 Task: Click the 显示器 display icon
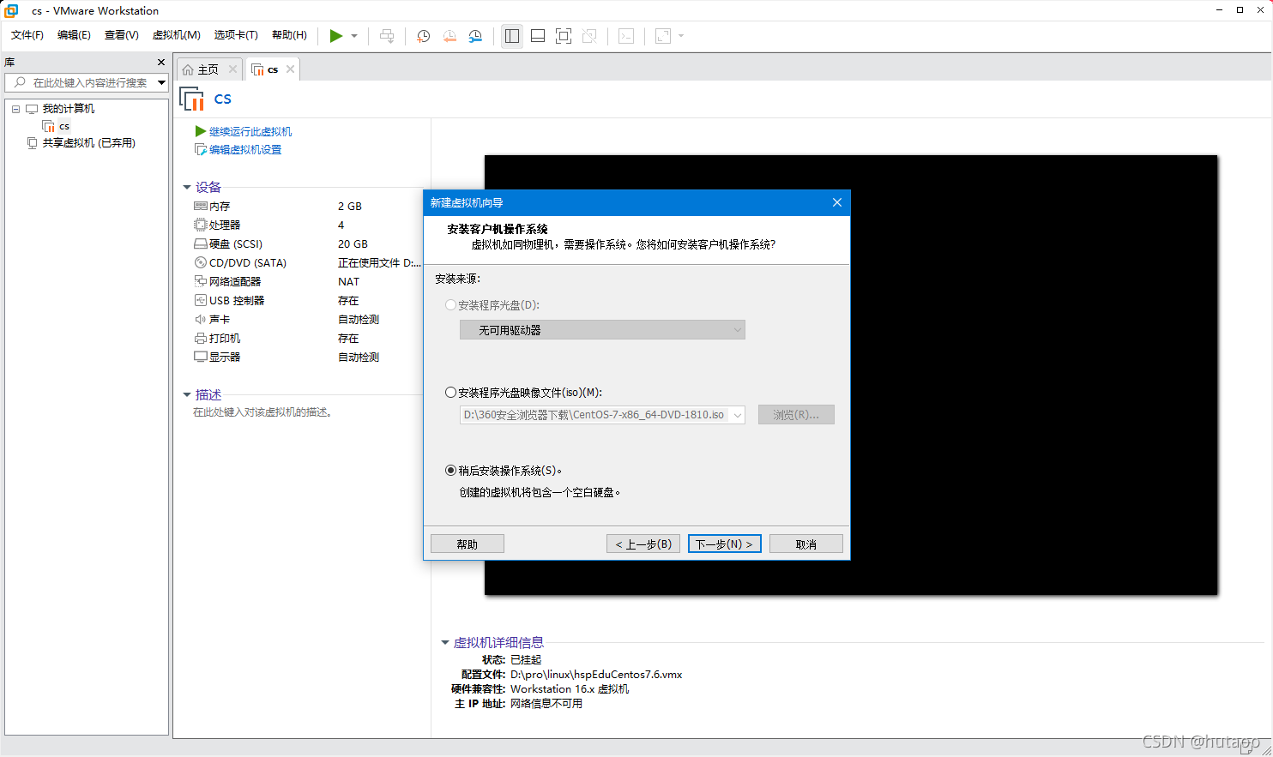click(201, 357)
